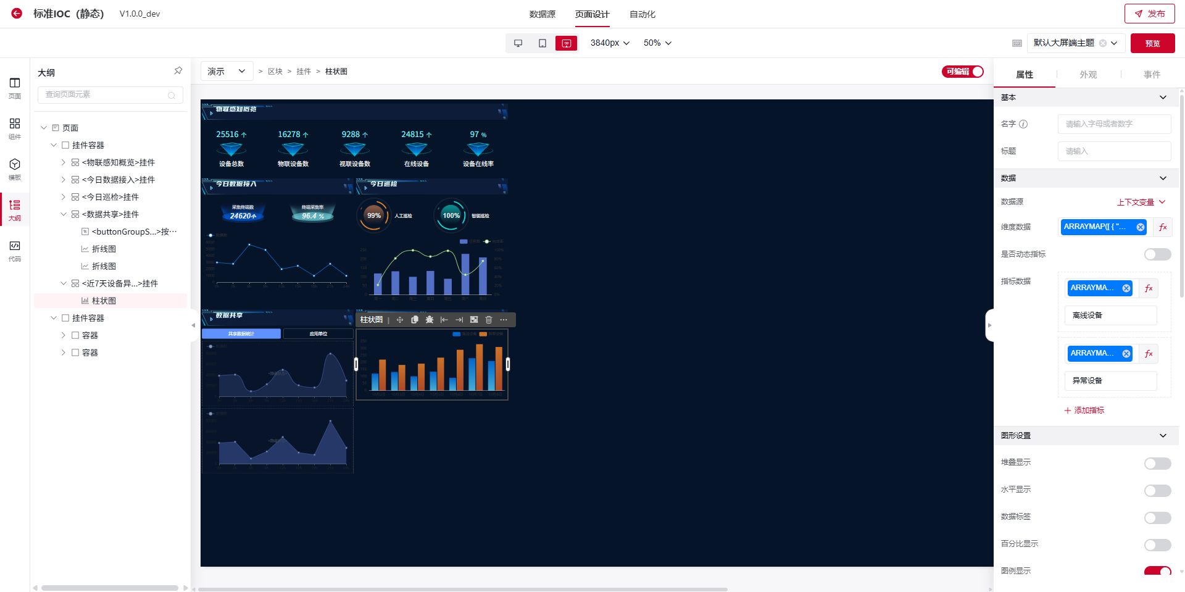Open the 50% zoom dropdown
The width and height of the screenshot is (1185, 592).
(x=657, y=43)
